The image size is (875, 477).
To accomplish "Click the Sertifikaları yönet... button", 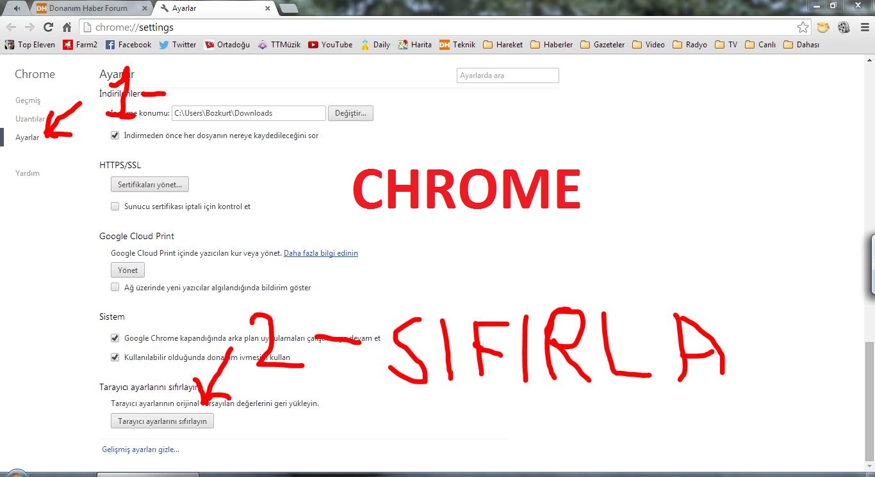I will (x=150, y=185).
